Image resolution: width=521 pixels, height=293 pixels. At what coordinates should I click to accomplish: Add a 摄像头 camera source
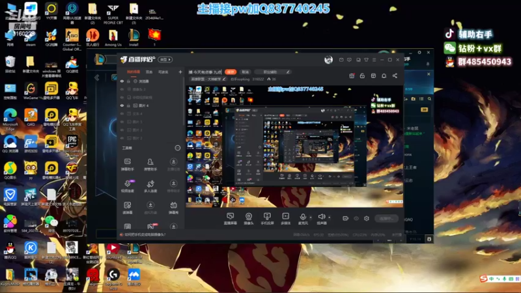249,219
